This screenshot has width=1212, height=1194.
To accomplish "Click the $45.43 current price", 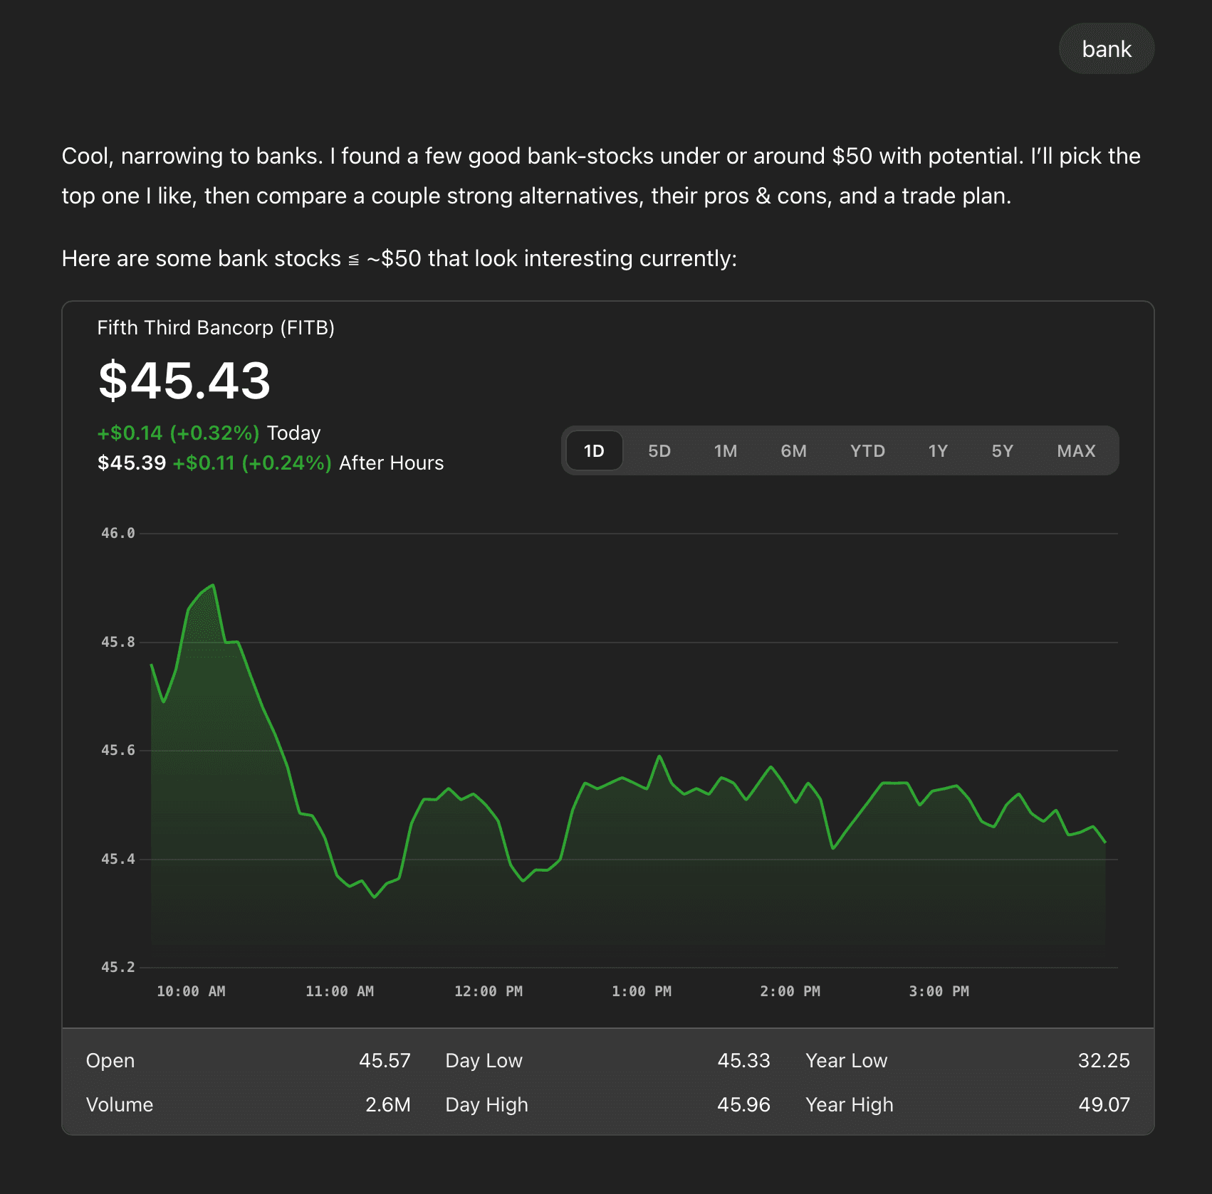I will pos(184,381).
